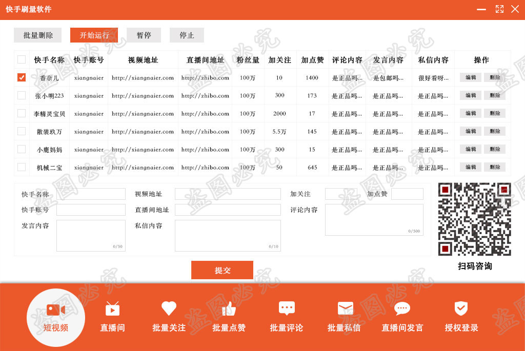
Task: Close the 快手刷量软件 window
Action: 515,9
